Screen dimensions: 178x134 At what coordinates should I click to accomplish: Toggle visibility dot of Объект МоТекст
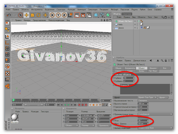pyautogui.click(x=135, y=21)
